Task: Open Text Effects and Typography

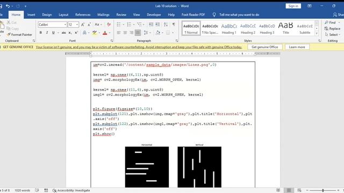Action: coord(84,33)
